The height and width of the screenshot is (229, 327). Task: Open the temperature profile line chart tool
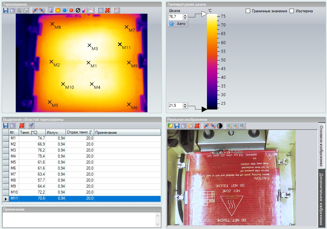click(x=91, y=10)
